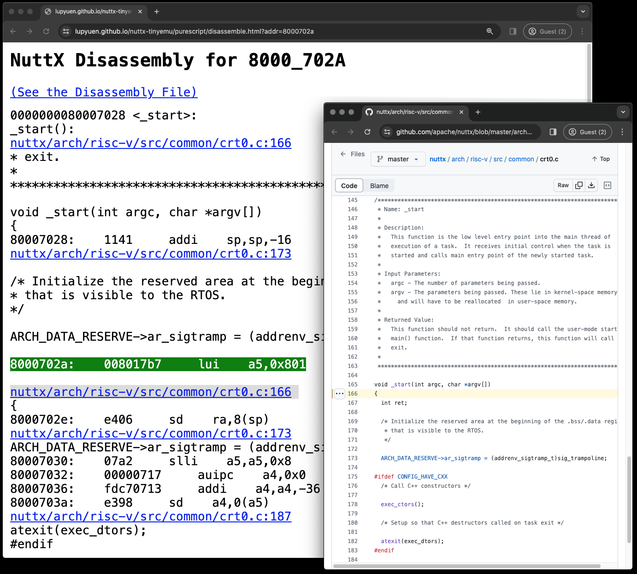Expand the code section ellipsis at line 166

[x=340, y=393]
